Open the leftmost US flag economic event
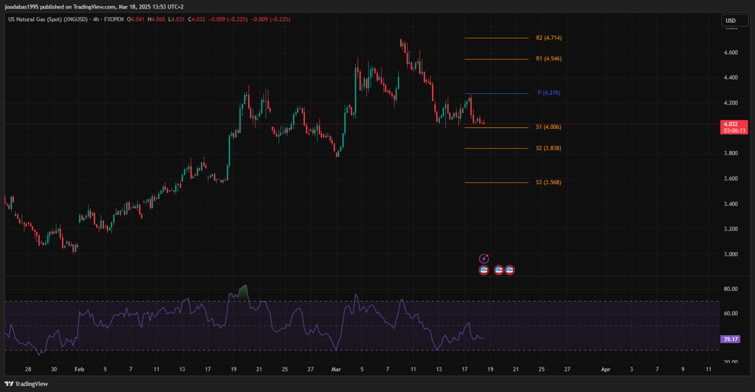 click(x=484, y=270)
